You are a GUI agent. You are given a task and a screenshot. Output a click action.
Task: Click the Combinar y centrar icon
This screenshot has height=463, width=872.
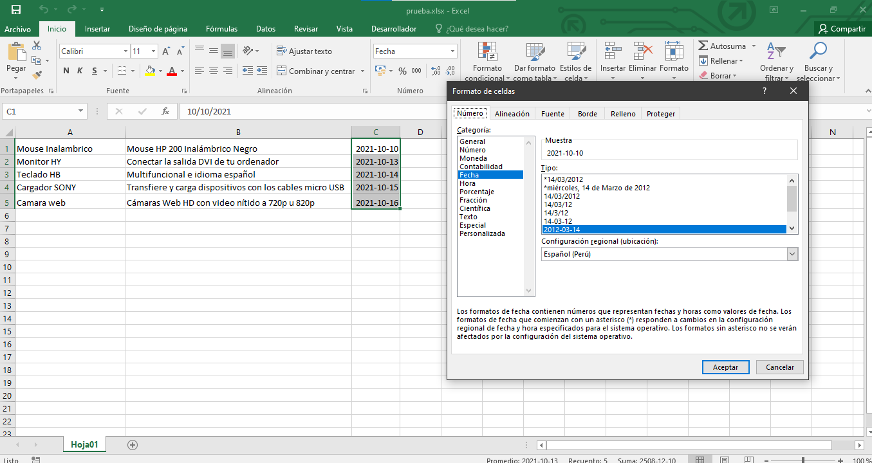[281, 71]
